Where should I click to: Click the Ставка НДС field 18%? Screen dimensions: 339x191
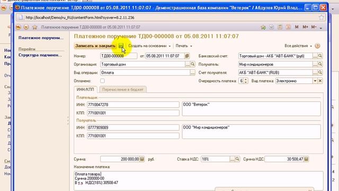(216, 159)
